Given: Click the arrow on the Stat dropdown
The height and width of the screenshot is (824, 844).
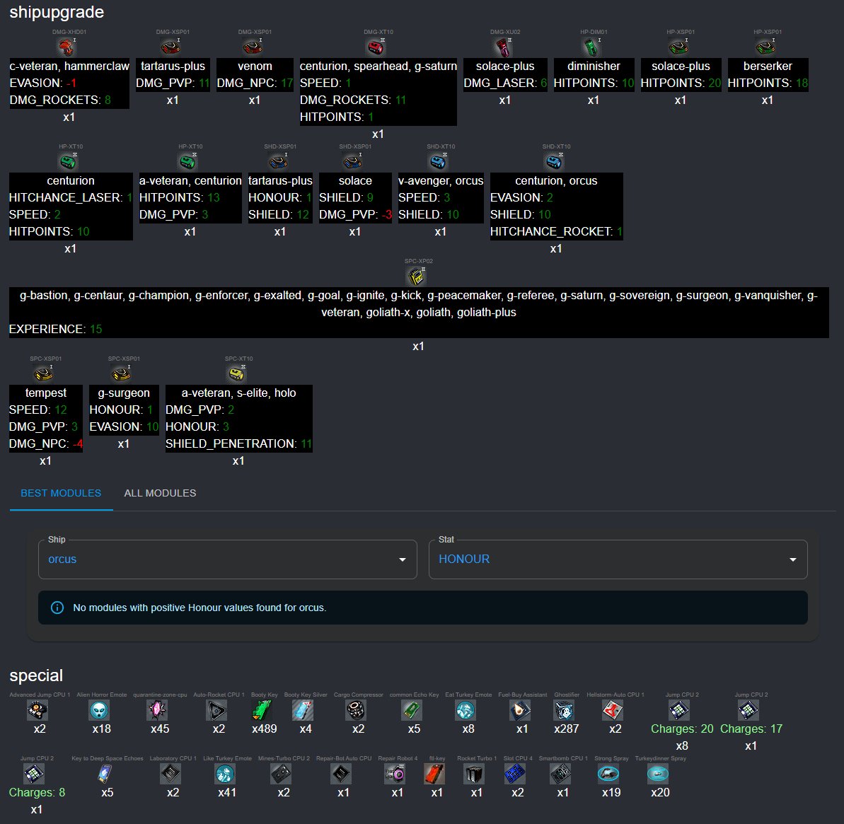Looking at the screenshot, I should [x=792, y=559].
